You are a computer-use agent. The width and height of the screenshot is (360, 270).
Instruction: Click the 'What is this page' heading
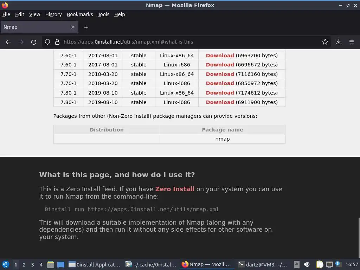click(117, 175)
